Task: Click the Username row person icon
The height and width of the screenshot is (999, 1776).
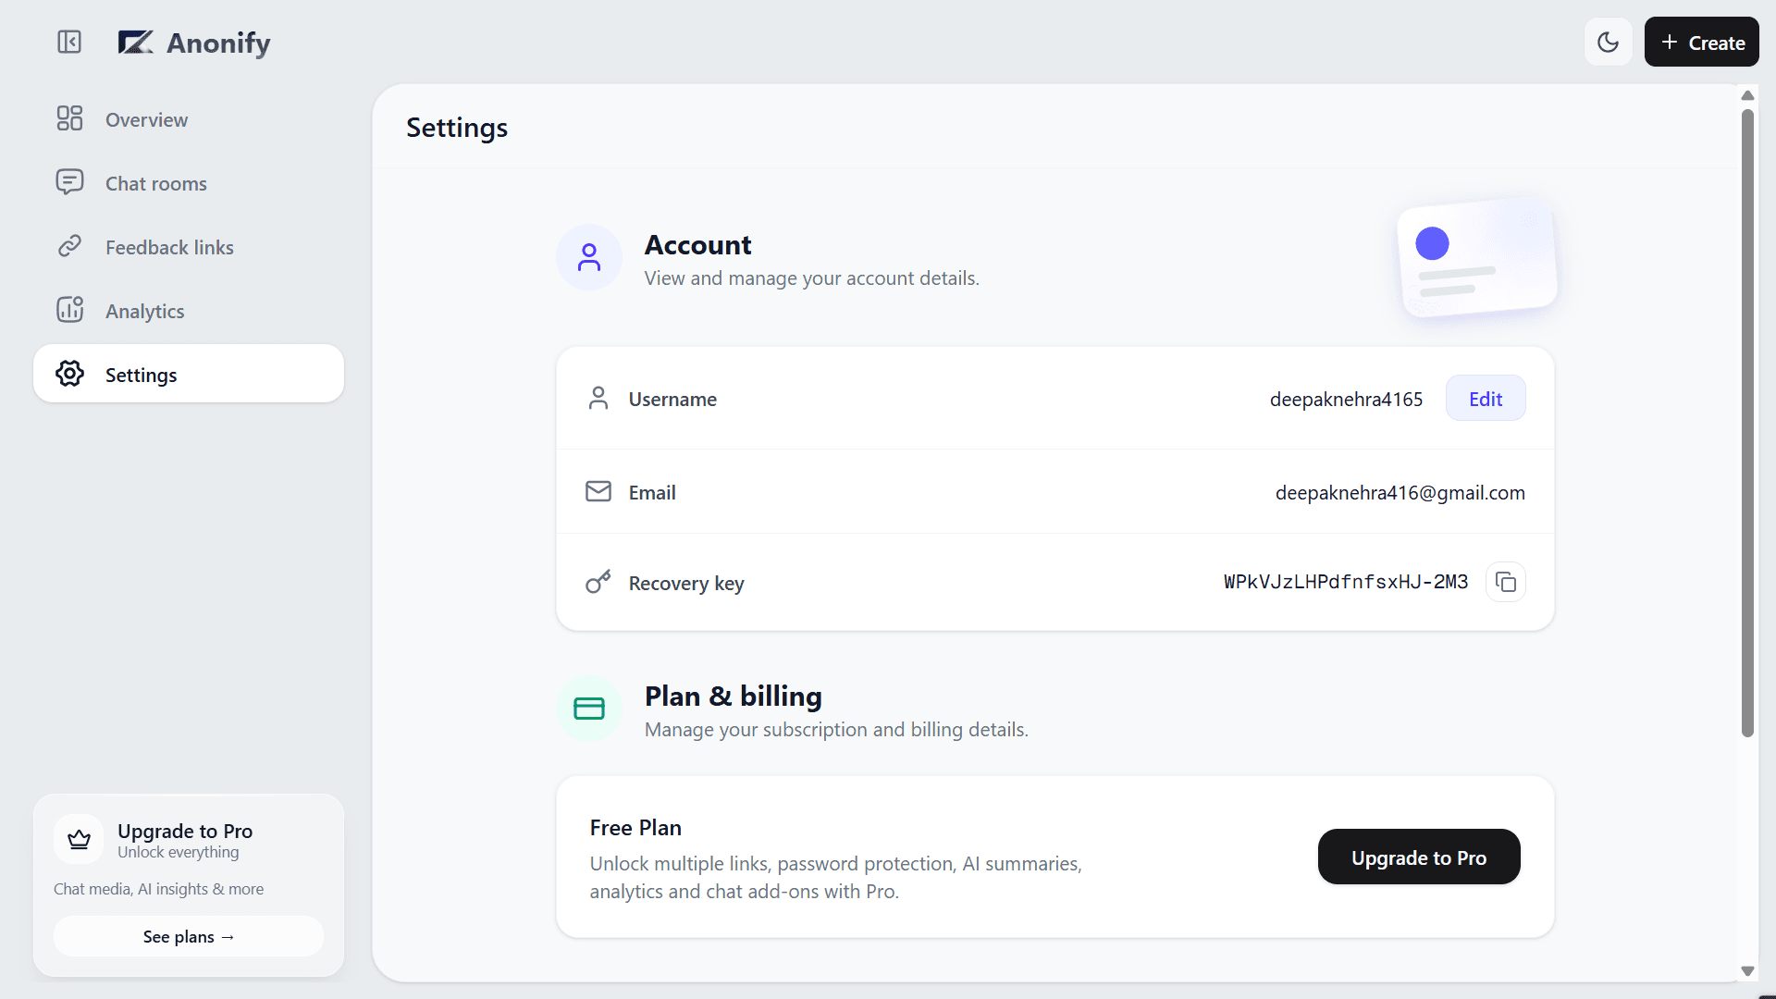Action: coord(598,398)
